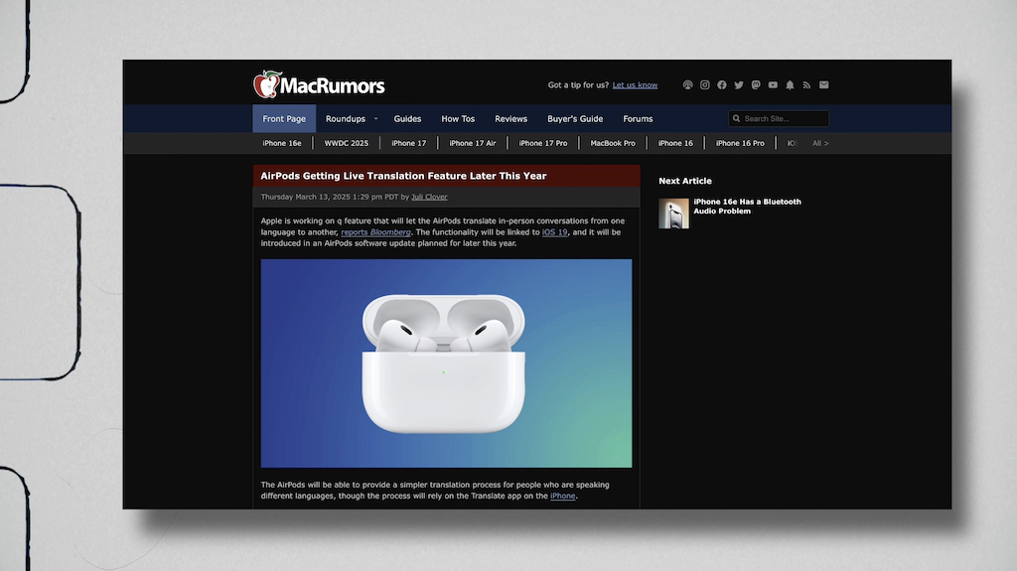
Task: Open the MacBook Pro roundup
Action: point(613,143)
